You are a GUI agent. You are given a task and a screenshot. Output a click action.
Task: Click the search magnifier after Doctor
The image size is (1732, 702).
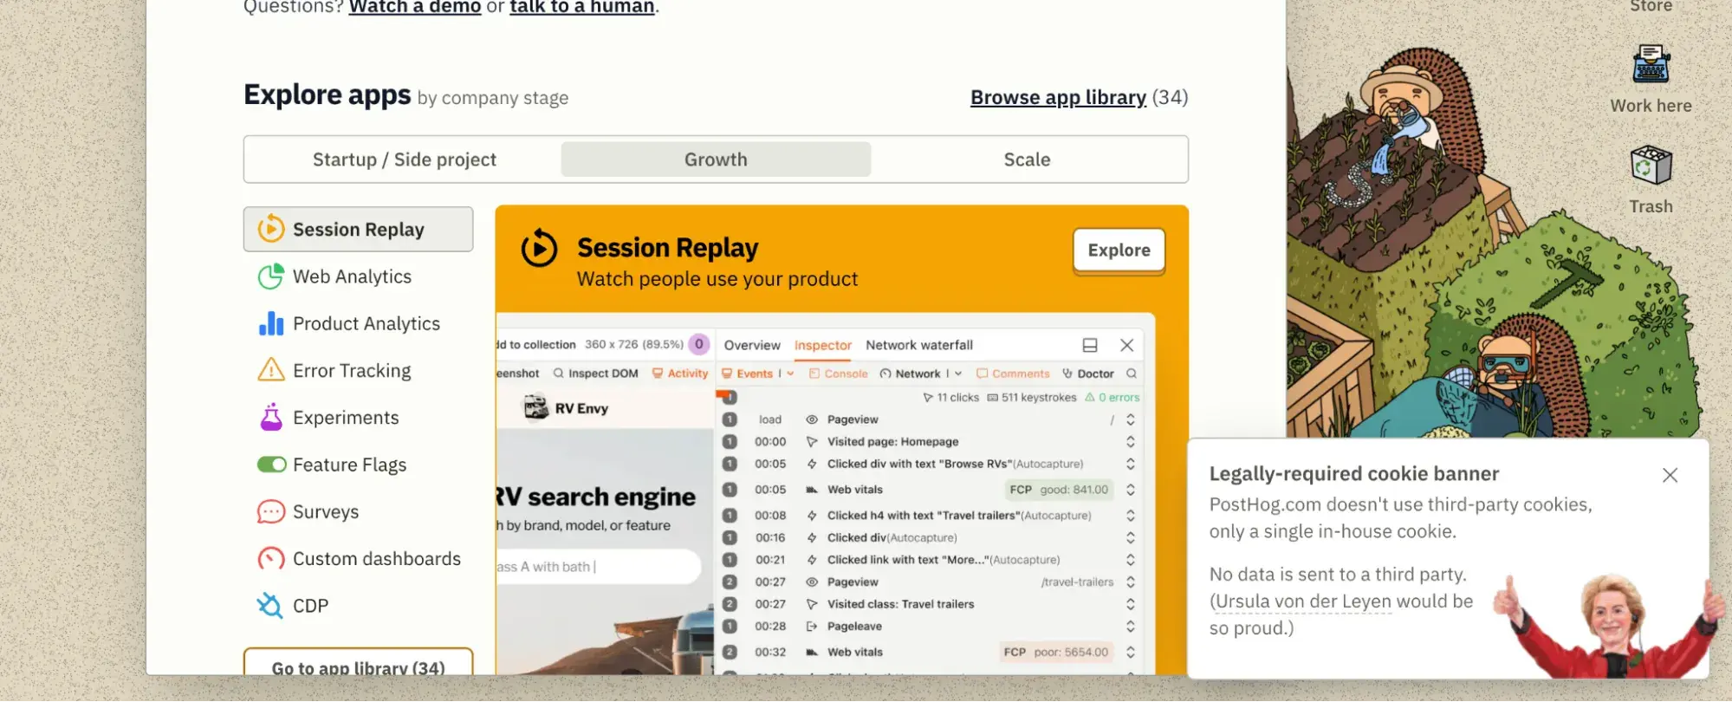1132,374
